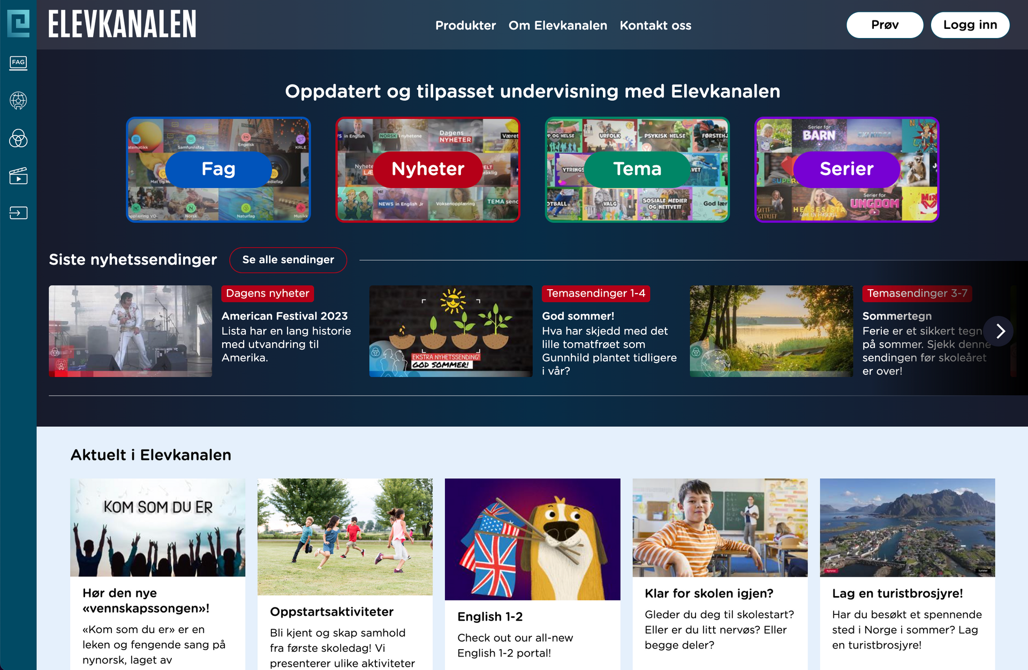Open the God sommer tomato plants thumbnail
This screenshot has height=670, width=1028.
coord(451,331)
